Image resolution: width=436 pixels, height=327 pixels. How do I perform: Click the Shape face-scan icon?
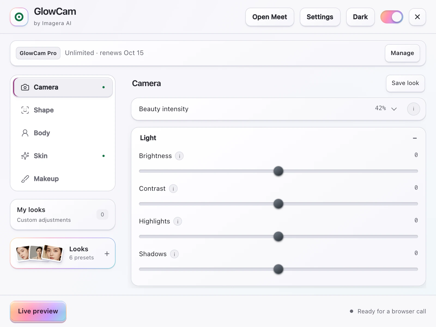tap(25, 110)
